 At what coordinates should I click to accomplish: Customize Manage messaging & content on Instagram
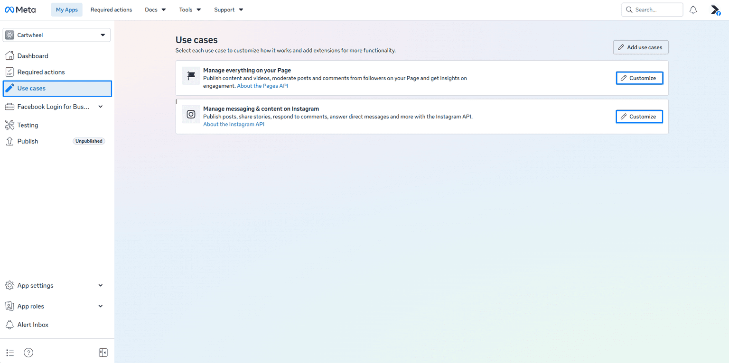[639, 117]
